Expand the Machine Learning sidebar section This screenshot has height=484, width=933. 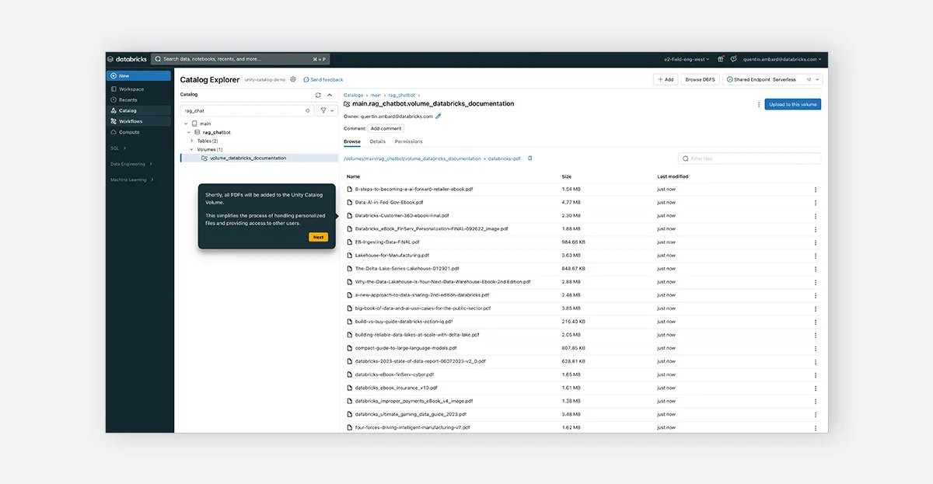tap(132, 180)
